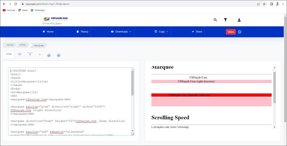287x146 pixels.
Task: Click the HTML breadcrumb link
Action: (23, 45)
